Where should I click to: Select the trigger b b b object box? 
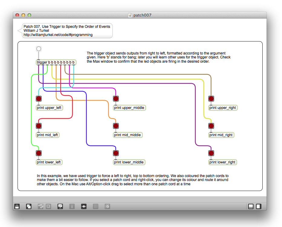56,62
